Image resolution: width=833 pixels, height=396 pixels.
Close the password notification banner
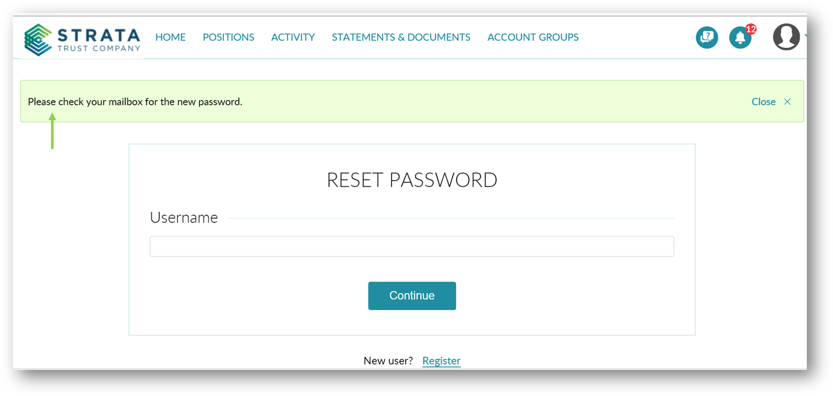tap(763, 102)
